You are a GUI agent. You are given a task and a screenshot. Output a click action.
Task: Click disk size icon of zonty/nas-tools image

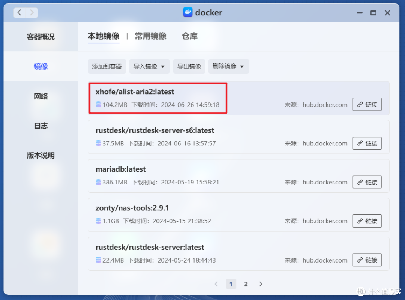(98, 221)
